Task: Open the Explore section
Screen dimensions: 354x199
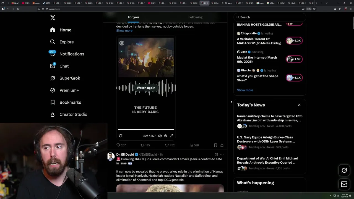Action: pos(62,42)
